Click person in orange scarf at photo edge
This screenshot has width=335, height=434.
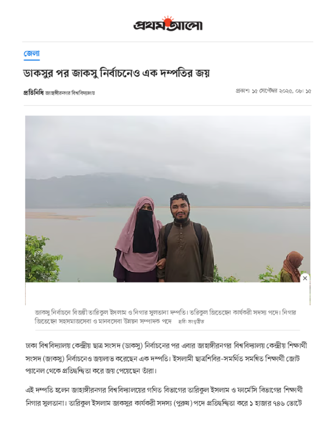tap(291, 267)
